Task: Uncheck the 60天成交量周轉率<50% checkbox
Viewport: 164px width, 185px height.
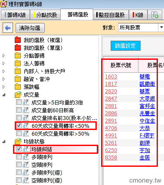Action: tap(19, 126)
